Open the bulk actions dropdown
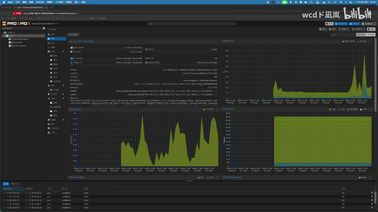The image size is (378, 212). 358,29
